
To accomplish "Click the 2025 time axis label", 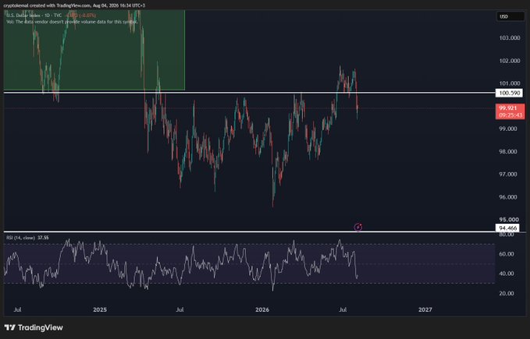I will (100, 309).
